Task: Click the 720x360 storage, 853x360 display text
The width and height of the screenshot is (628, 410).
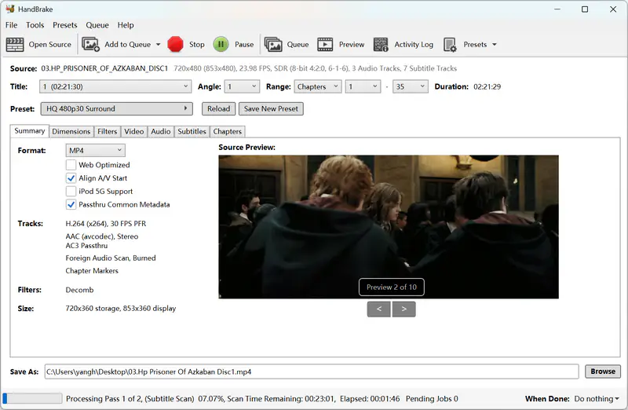Action: (121, 308)
